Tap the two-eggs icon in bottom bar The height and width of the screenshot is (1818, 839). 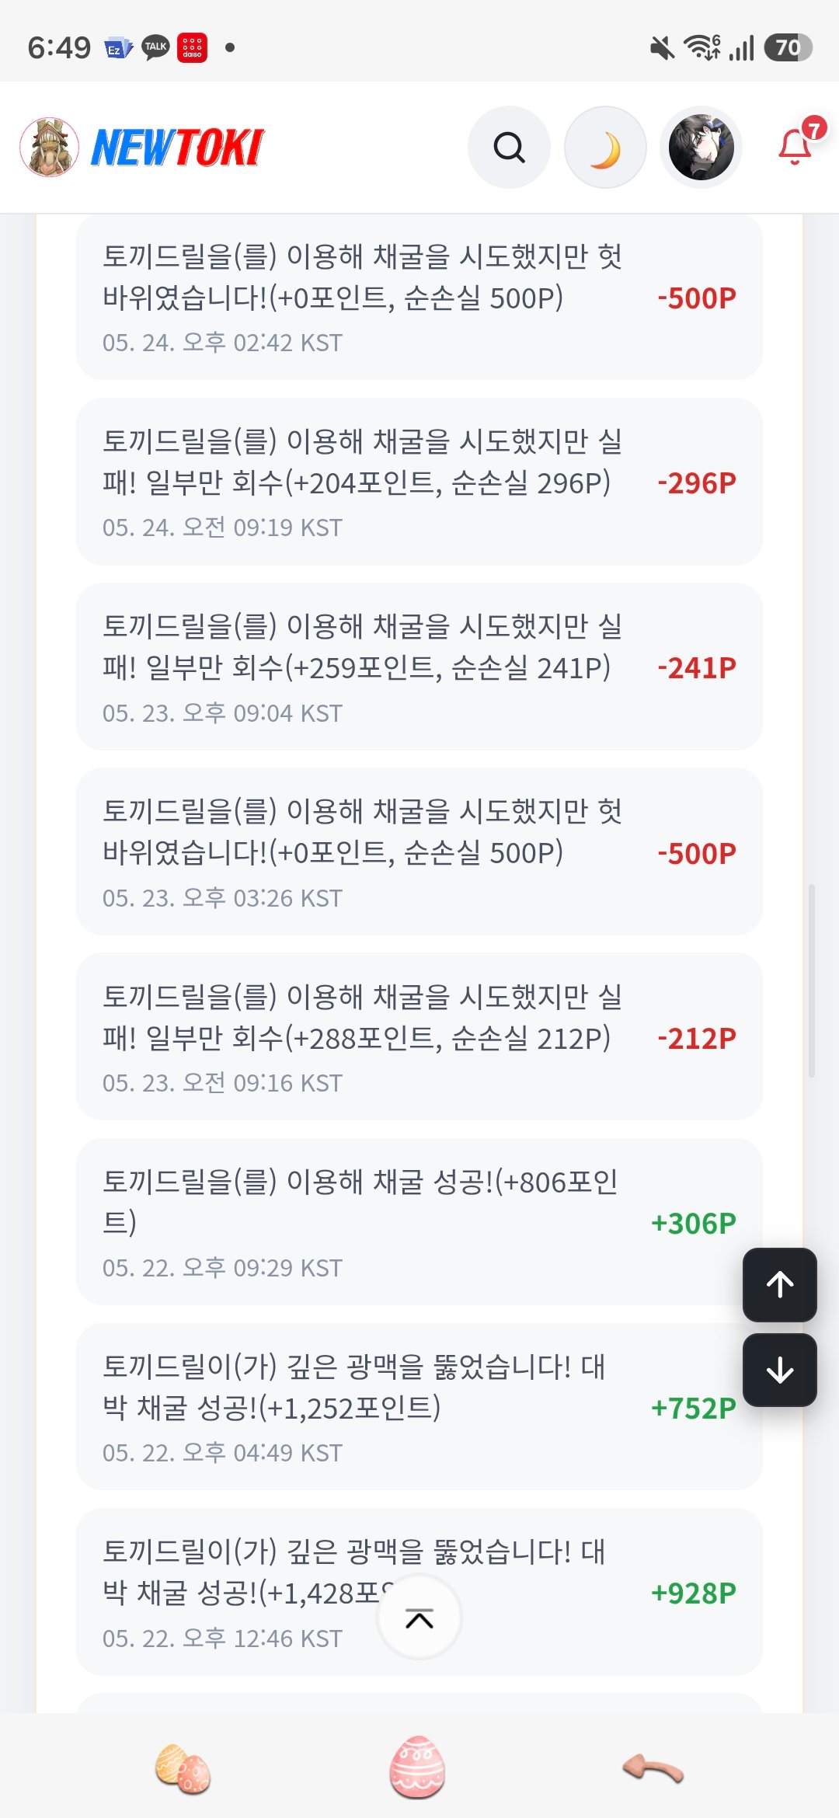[x=183, y=1768]
